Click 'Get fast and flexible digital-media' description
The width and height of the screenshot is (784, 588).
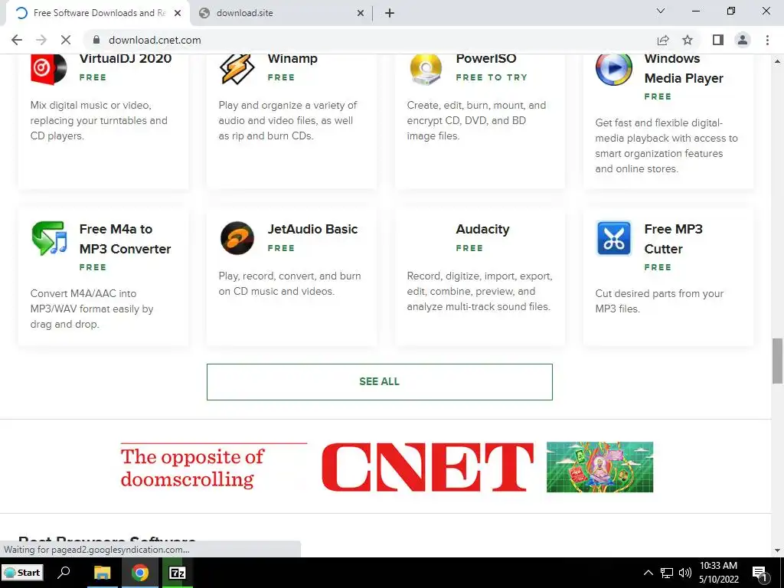pyautogui.click(x=666, y=146)
